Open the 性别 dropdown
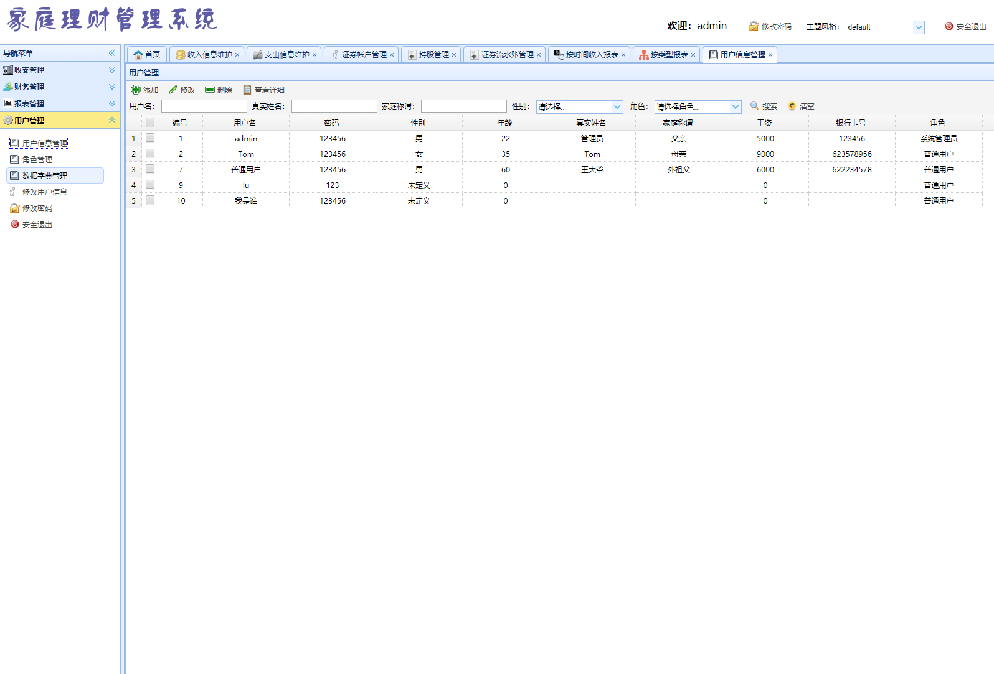994x674 pixels. (617, 106)
